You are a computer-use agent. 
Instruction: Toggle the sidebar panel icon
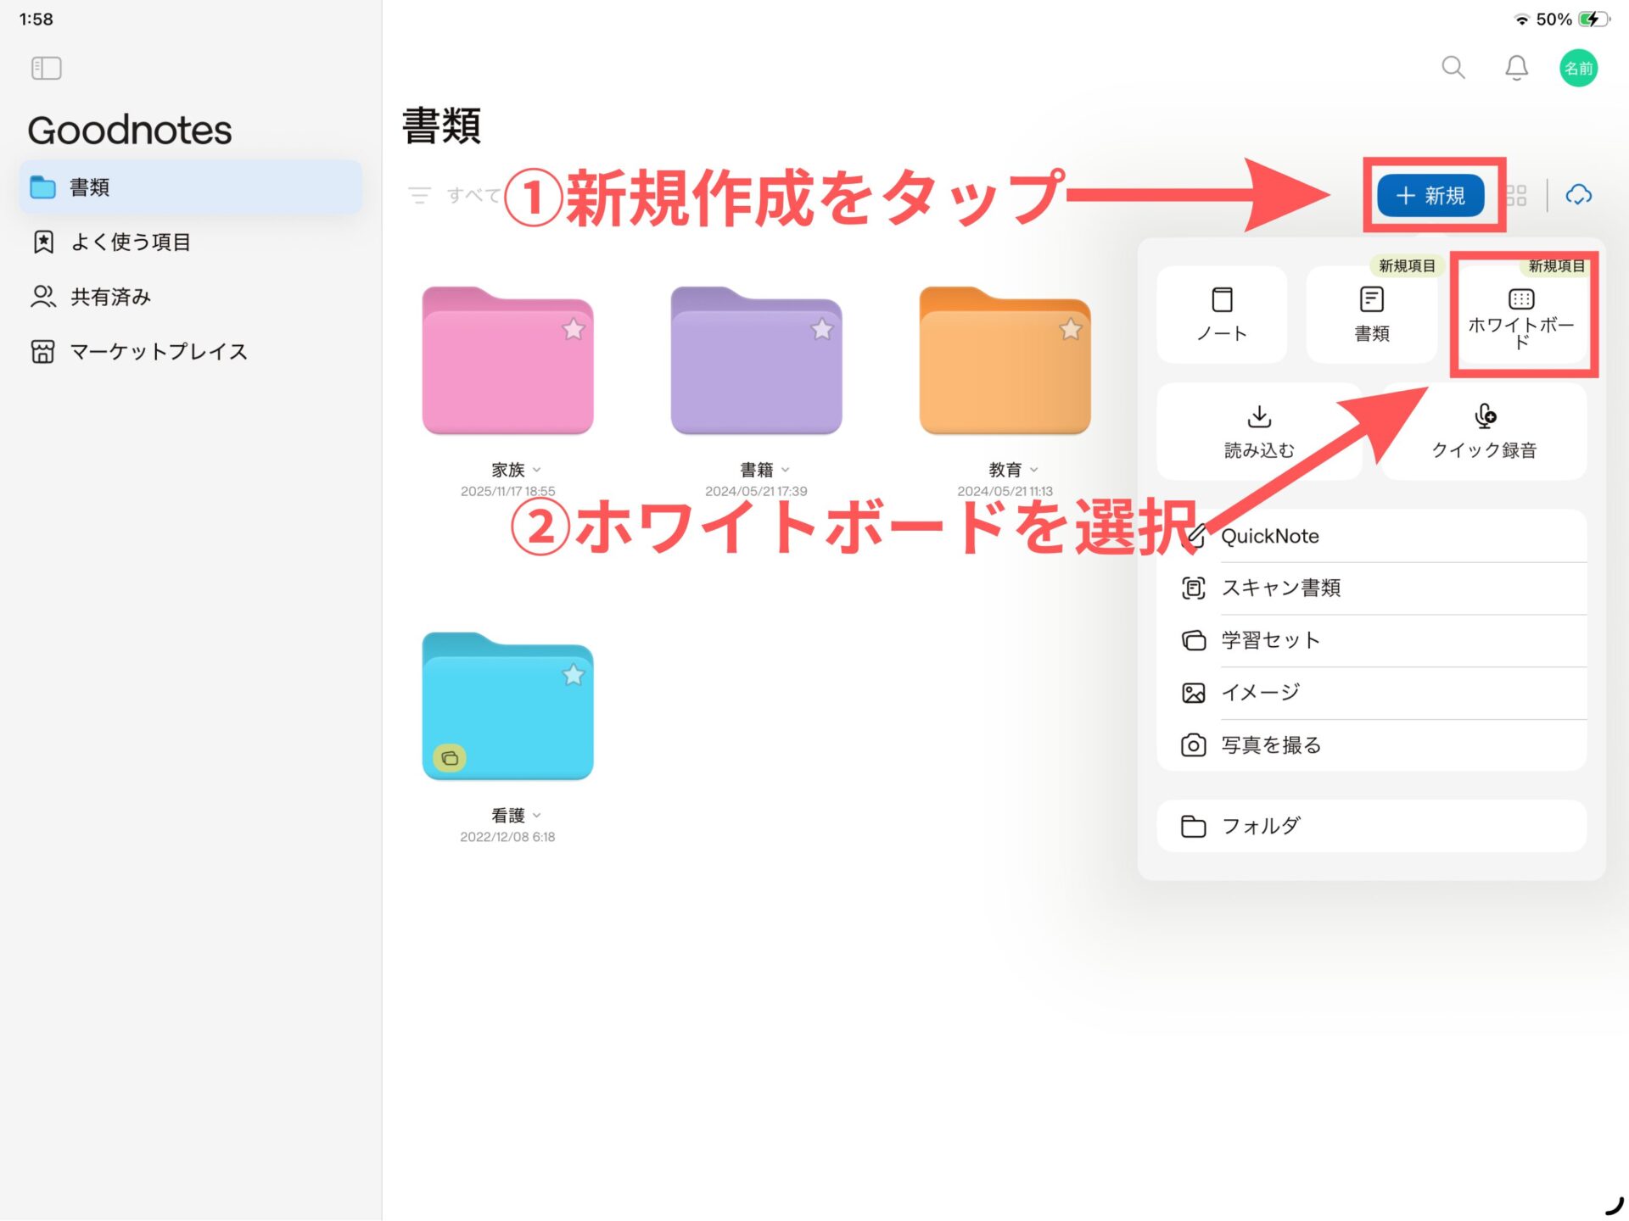[x=46, y=68]
